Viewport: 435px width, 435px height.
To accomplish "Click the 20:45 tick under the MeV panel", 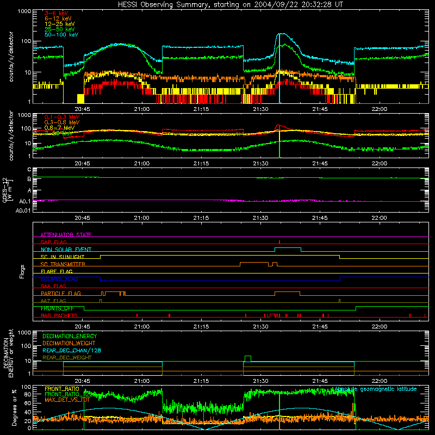I will pos(83,164).
